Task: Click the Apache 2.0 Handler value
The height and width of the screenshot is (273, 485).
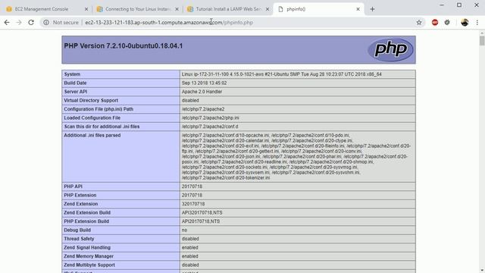Action: 202,92
